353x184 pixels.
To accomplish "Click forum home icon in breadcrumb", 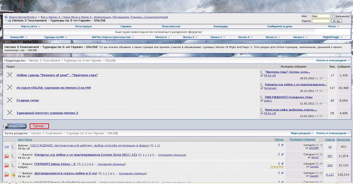I will (6, 17).
